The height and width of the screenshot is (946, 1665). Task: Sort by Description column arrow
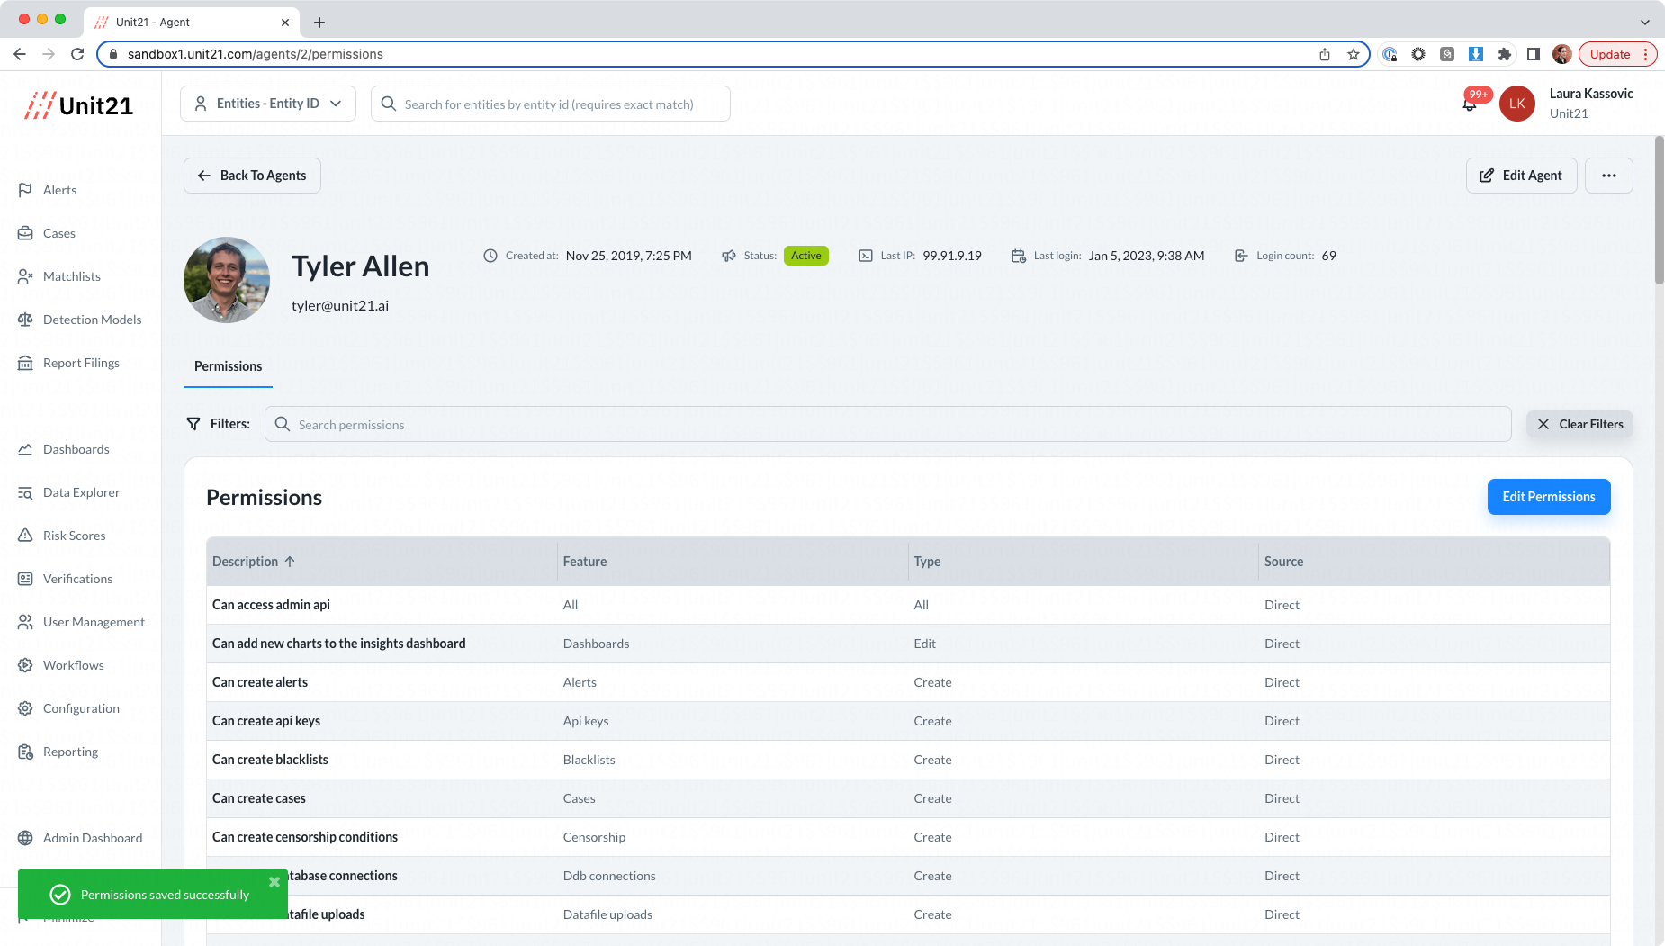coord(290,562)
